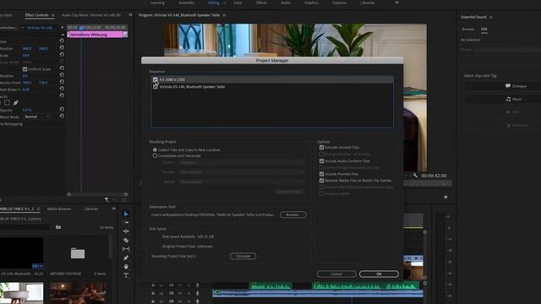541x304 pixels.
Task: Click the Dialogue audio type button
Action: [x=516, y=86]
